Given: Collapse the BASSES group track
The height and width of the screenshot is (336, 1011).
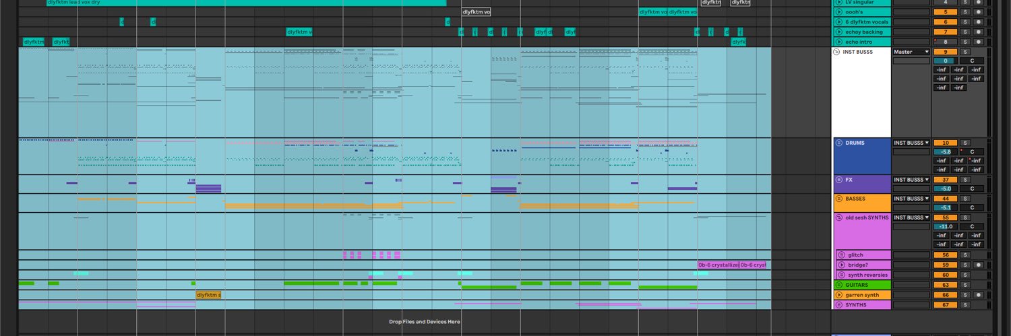Looking at the screenshot, I should click(x=838, y=199).
